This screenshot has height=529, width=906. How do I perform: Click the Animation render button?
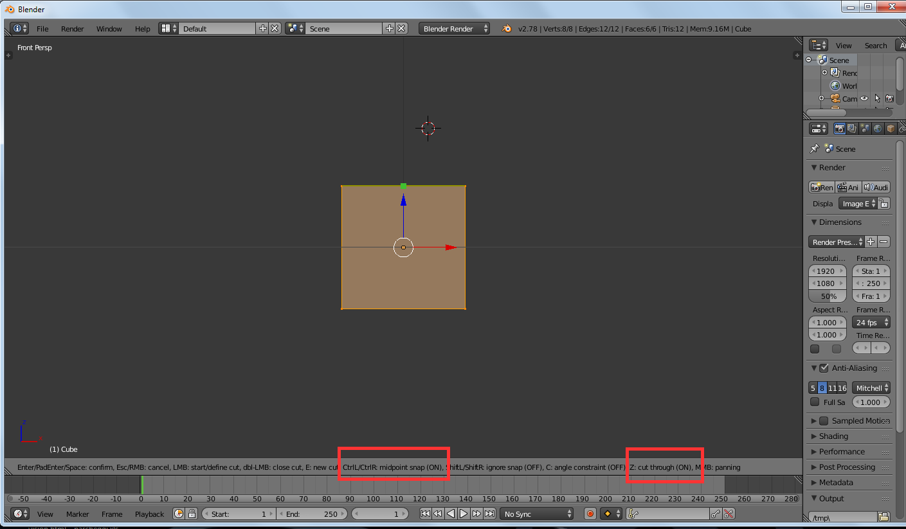pyautogui.click(x=848, y=187)
